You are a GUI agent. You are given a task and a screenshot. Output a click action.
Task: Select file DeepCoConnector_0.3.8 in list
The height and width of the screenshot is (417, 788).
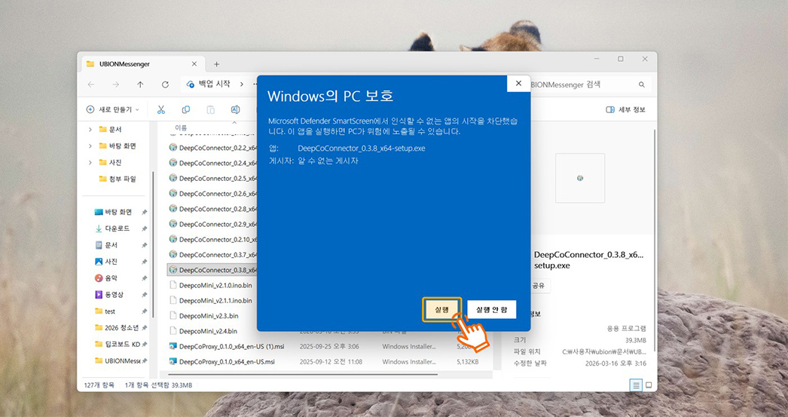[212, 270]
